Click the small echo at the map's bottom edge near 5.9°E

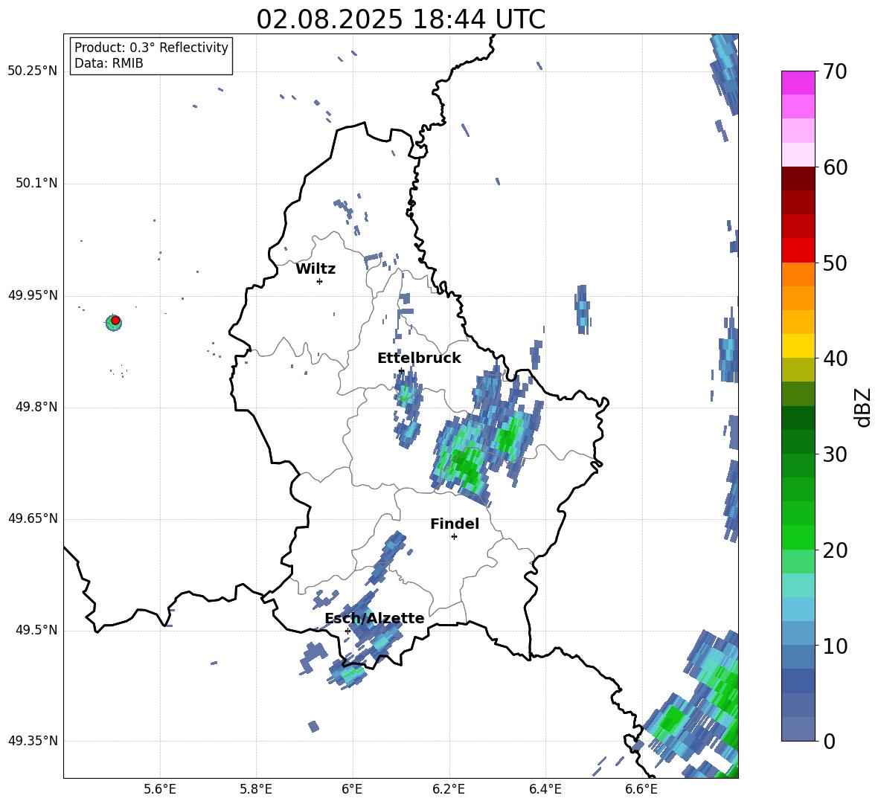(313, 726)
